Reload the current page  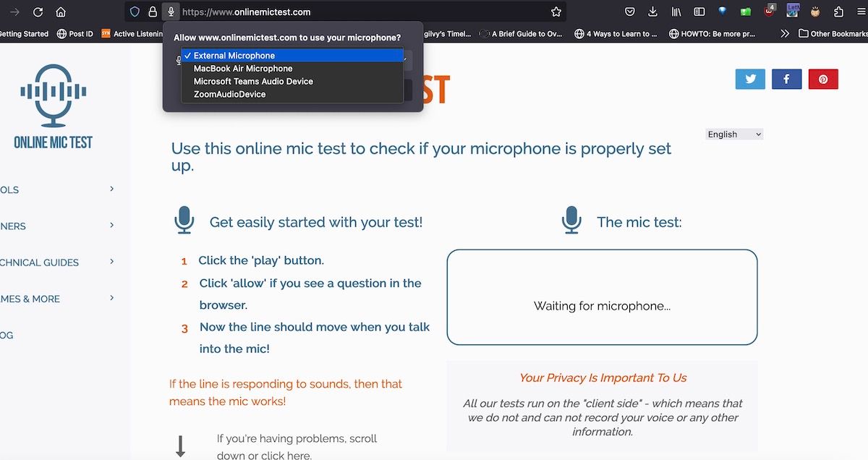(38, 12)
